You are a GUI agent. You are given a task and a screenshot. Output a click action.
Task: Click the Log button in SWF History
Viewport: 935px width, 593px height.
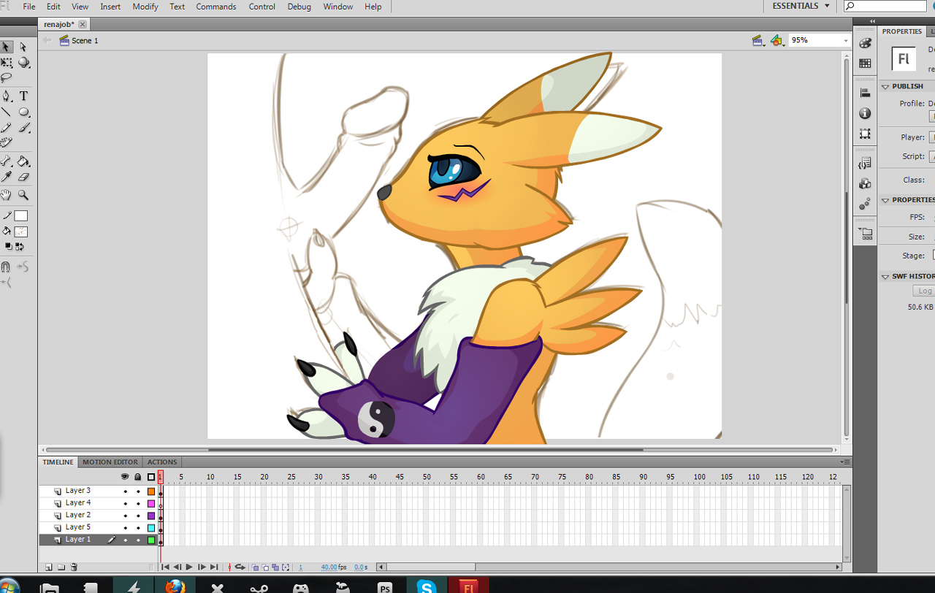[925, 291]
